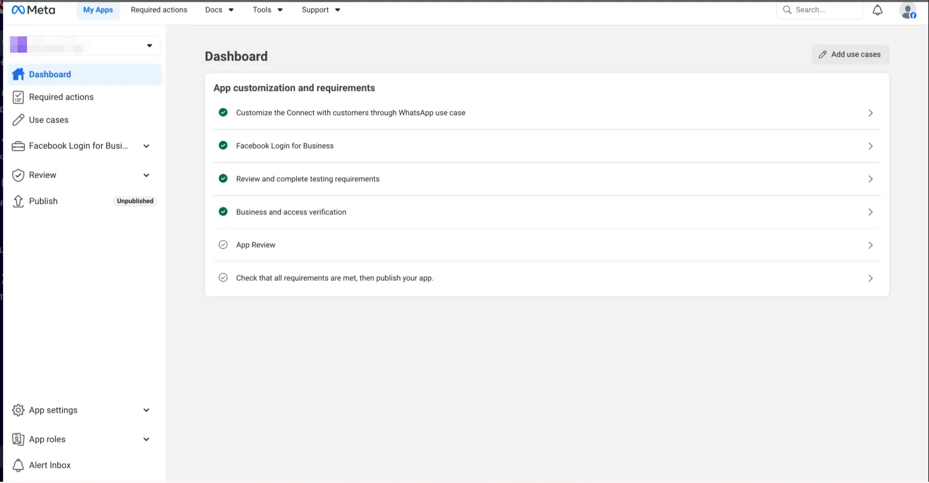Viewport: 929px width, 483px height.
Task: Go to Dashboard in the sidebar
Action: [x=85, y=74]
